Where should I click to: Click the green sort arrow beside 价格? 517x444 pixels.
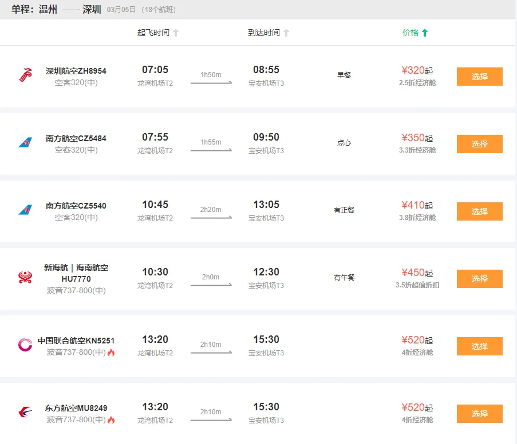tap(425, 33)
